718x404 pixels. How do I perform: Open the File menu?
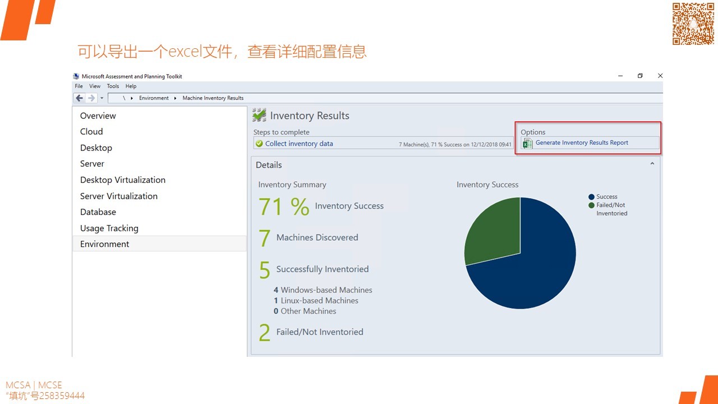coord(79,86)
